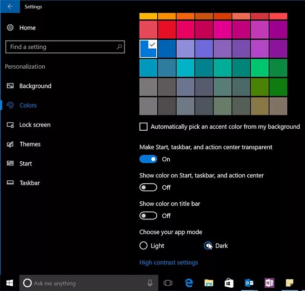Launch OneNote from the taskbar
Image resolution: width=305 pixels, height=291 pixels.
(x=269, y=283)
